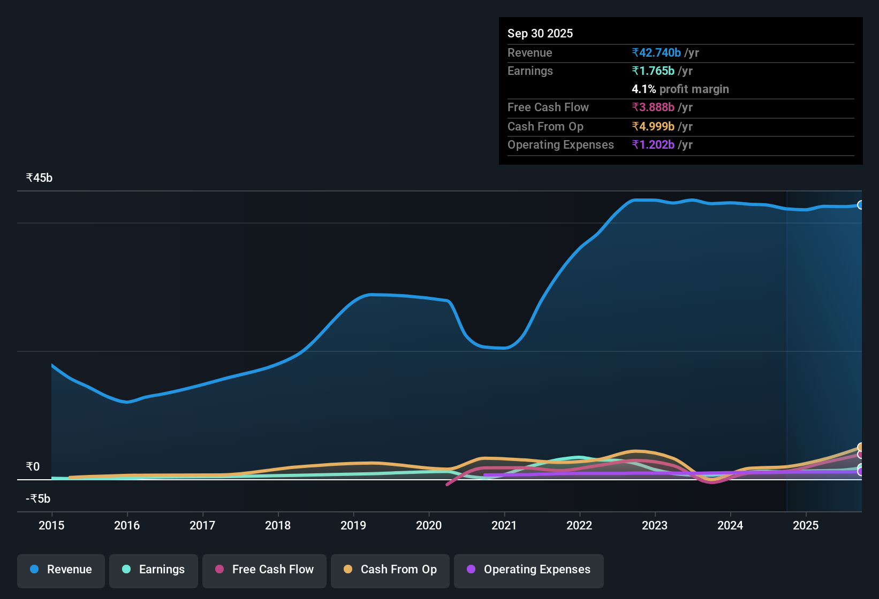Collapse the Sep 30 2025 tooltip panel
The image size is (879, 599).
pos(540,33)
